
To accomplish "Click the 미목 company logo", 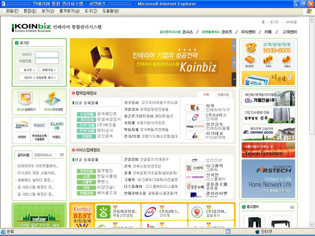I will tap(195, 108).
